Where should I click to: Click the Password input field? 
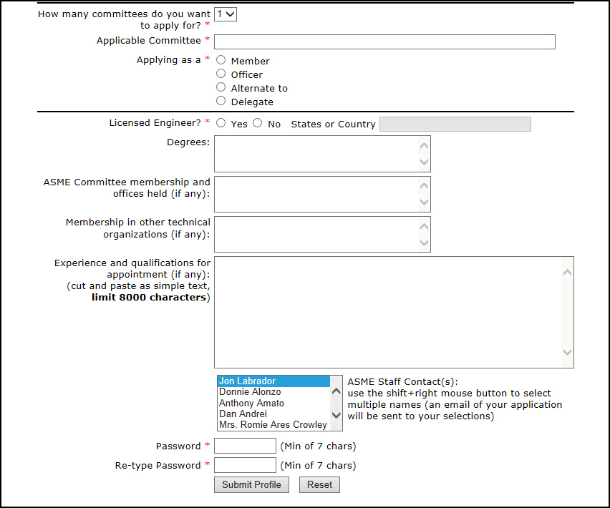245,445
